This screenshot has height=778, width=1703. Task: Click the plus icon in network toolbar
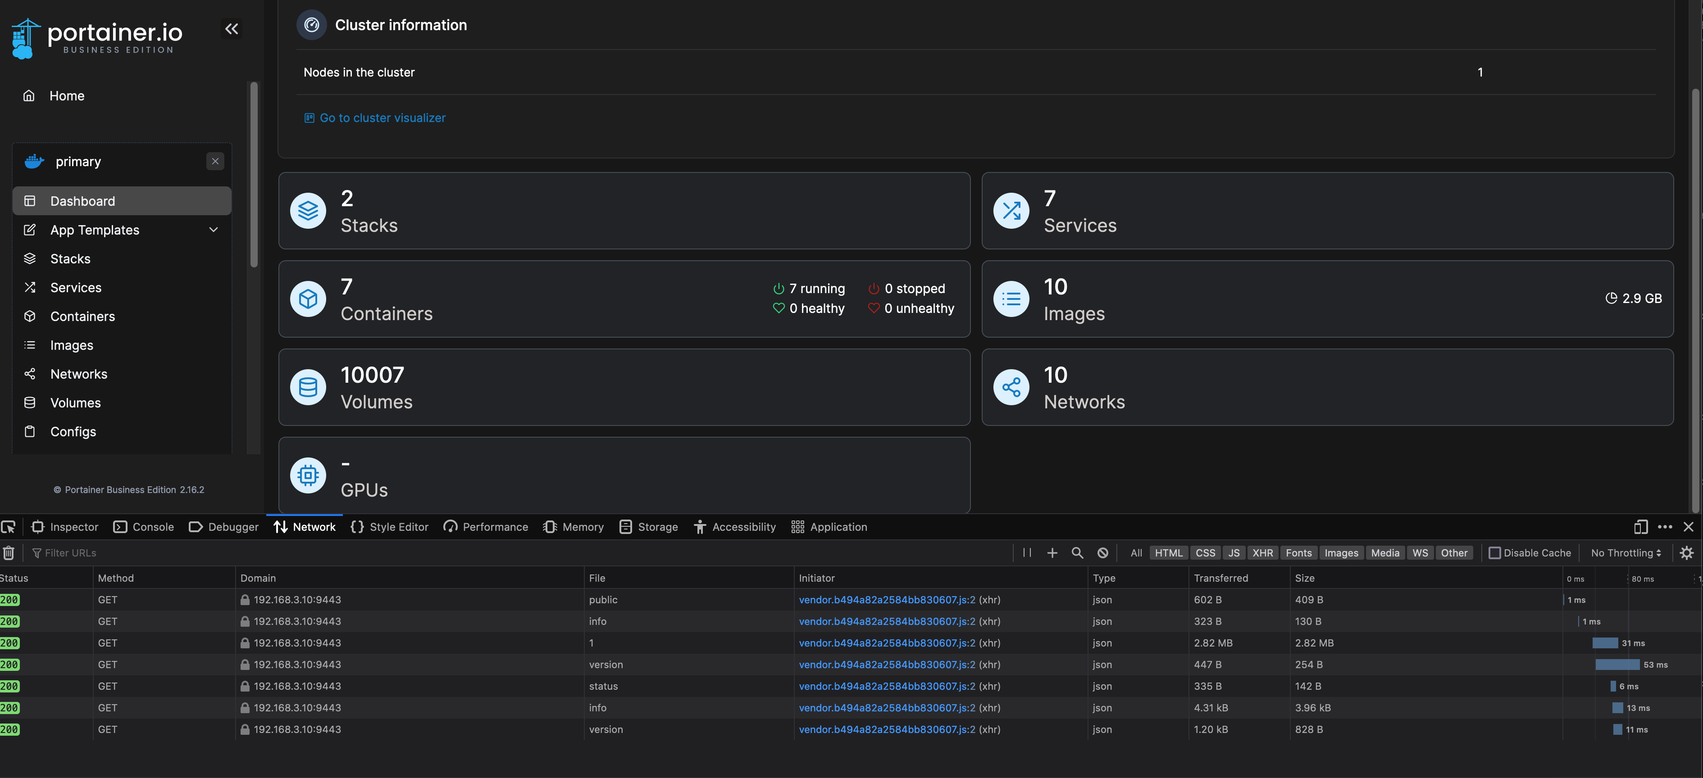point(1052,553)
